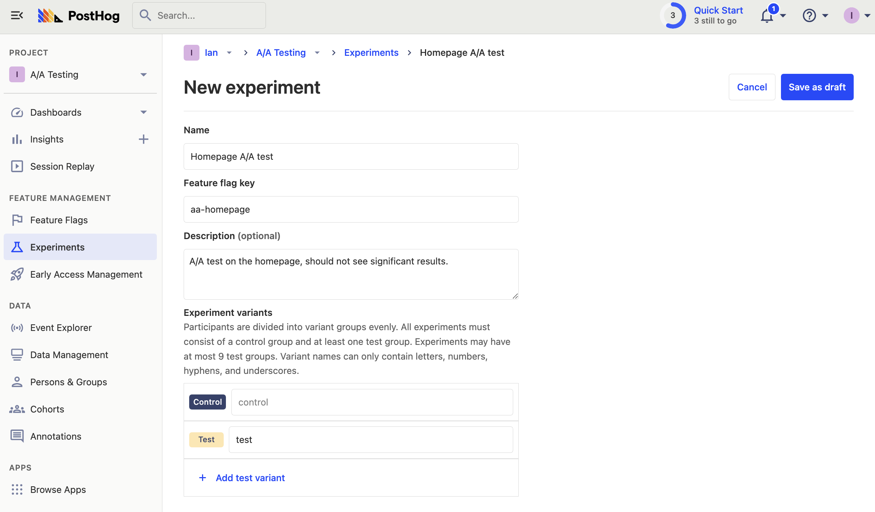Open Early Access Management rocket item
The image size is (875, 512).
click(86, 274)
